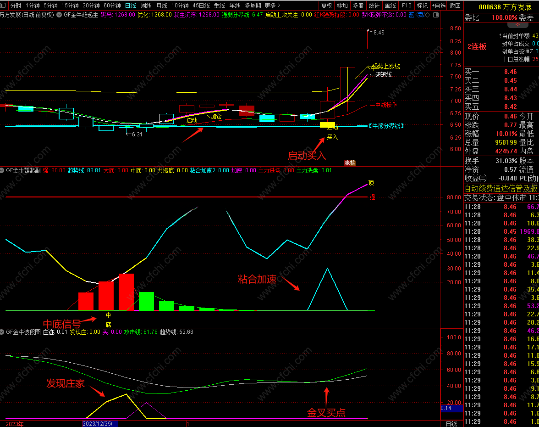Image resolution: width=539 pixels, height=427 pixels.
Task: Click the 叠加 overlay button
Action: (x=342, y=6)
